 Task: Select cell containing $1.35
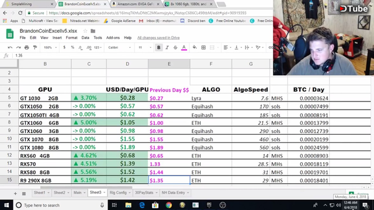(x=169, y=180)
